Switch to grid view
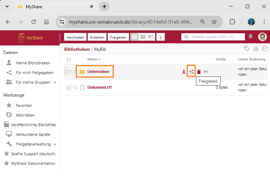 (x=143, y=37)
